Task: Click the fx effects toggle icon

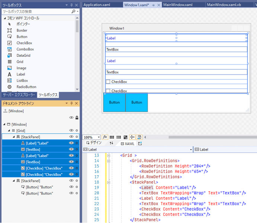Action: 105,137
